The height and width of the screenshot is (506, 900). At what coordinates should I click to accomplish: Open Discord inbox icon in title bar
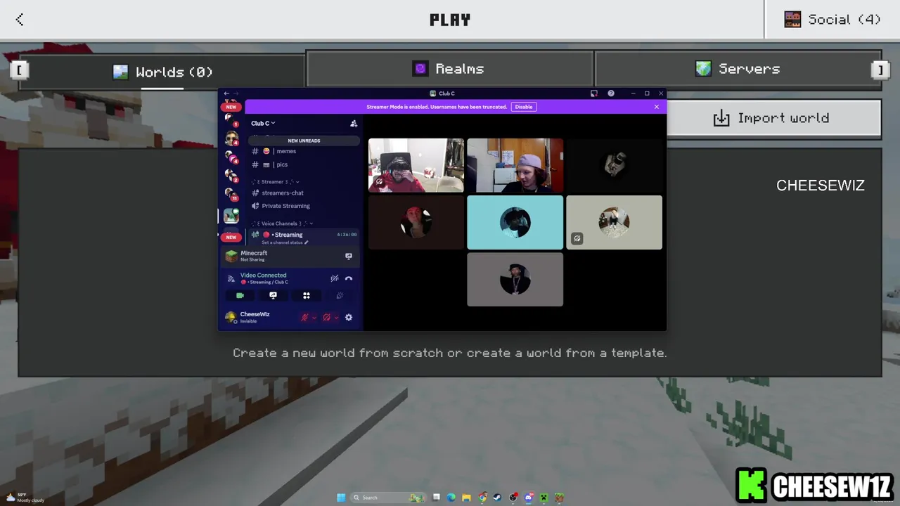coord(594,93)
